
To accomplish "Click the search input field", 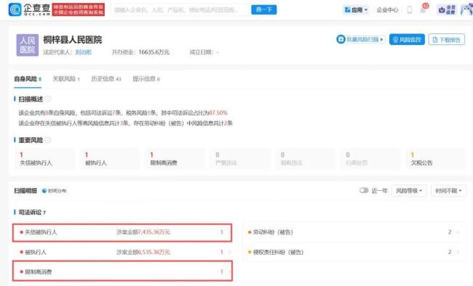I will click(x=180, y=9).
